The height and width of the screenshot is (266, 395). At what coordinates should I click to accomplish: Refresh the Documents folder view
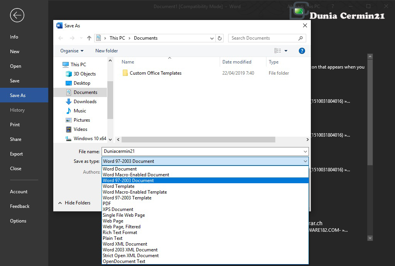(x=220, y=38)
